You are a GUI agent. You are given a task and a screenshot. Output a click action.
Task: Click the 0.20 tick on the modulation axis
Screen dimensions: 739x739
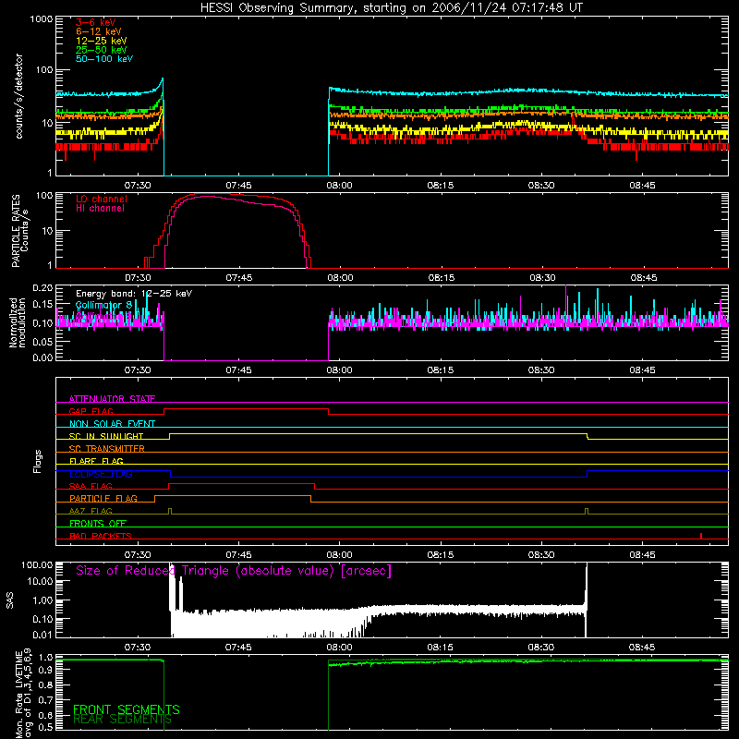tap(42, 287)
